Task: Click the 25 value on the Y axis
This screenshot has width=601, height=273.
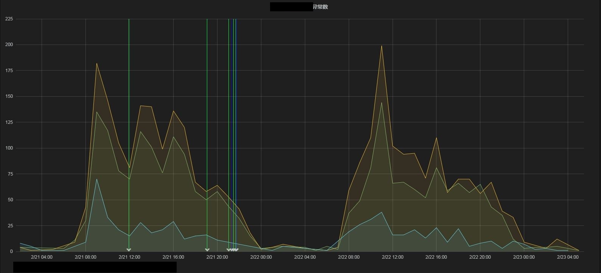Action: tap(10, 226)
